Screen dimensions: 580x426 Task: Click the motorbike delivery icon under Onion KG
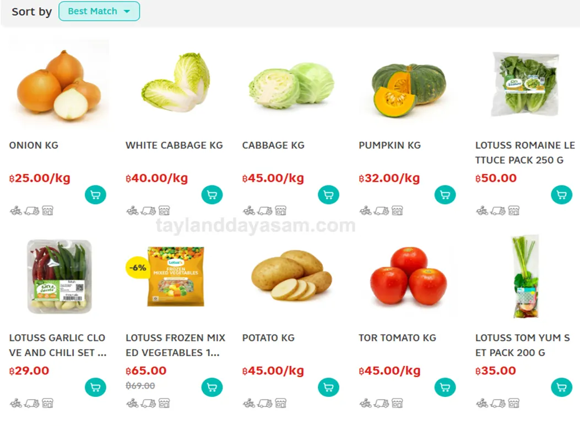click(x=15, y=211)
